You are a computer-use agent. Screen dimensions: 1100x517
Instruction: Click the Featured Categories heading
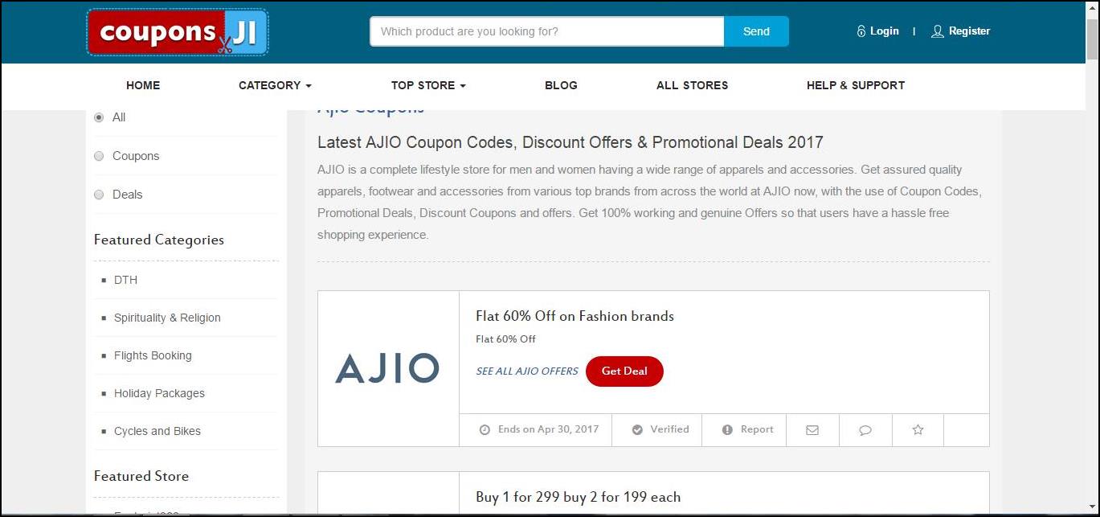click(159, 240)
